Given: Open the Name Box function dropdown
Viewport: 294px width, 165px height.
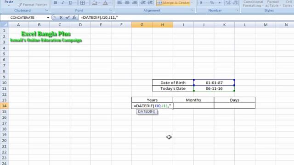Looking at the screenshot, I should point(48,17).
